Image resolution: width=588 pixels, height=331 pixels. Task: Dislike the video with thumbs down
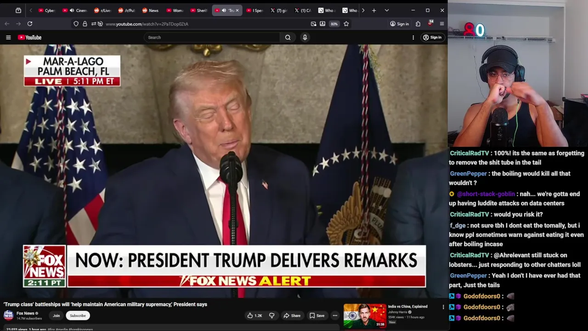click(x=271, y=315)
